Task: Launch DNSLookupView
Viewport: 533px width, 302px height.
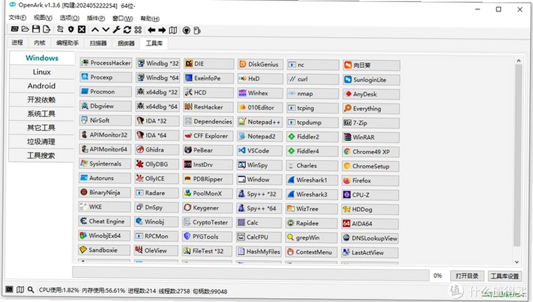Action: coord(370,238)
